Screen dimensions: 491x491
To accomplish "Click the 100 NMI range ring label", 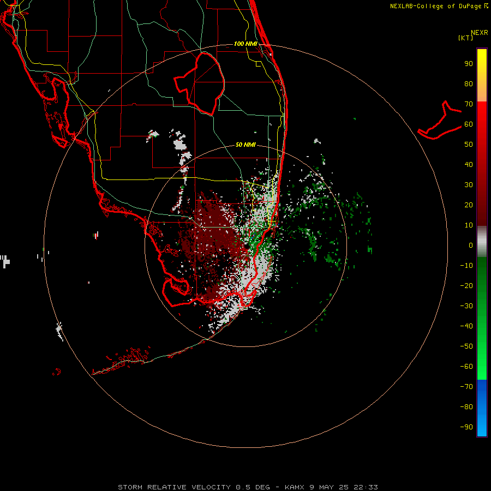I will pyautogui.click(x=245, y=44).
